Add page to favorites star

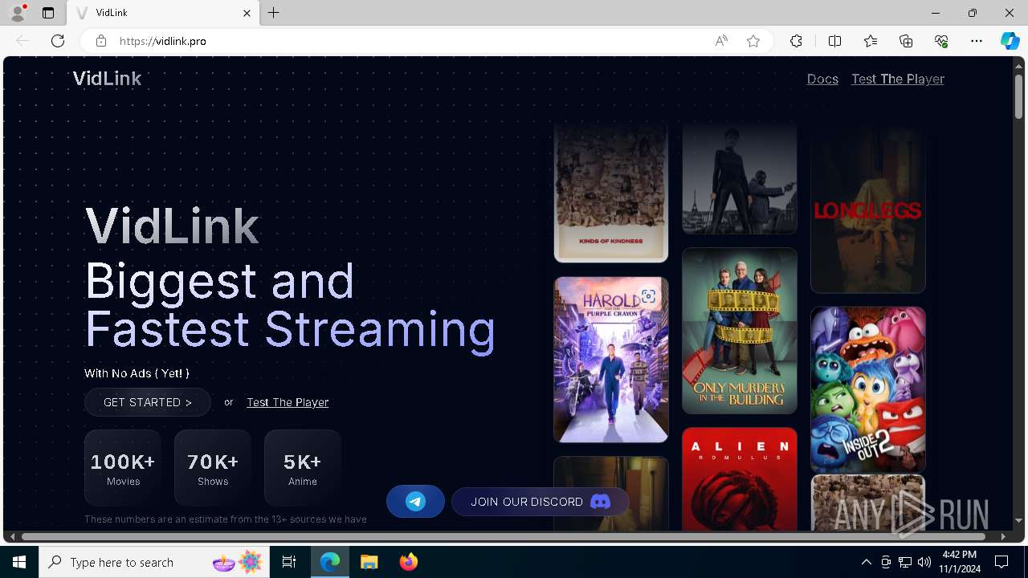coord(753,41)
